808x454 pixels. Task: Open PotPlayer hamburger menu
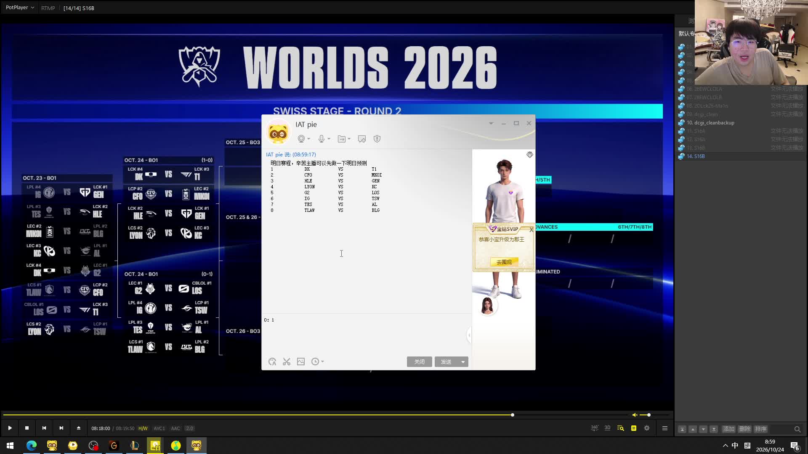pos(665,428)
